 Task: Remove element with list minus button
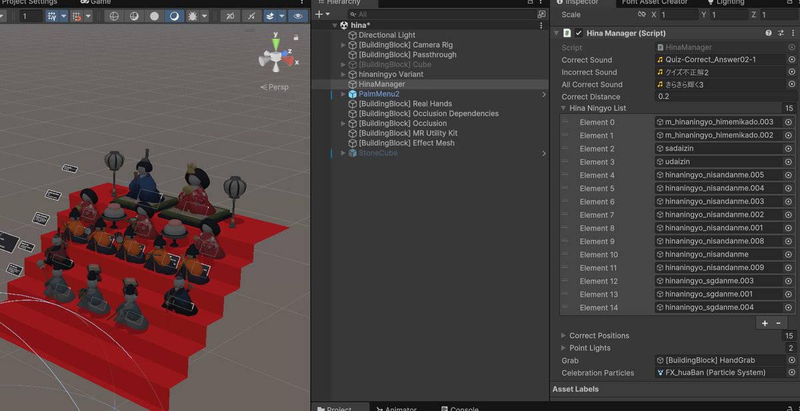pos(778,323)
